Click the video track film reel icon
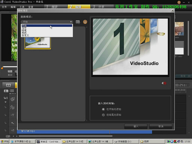 coord(13,99)
